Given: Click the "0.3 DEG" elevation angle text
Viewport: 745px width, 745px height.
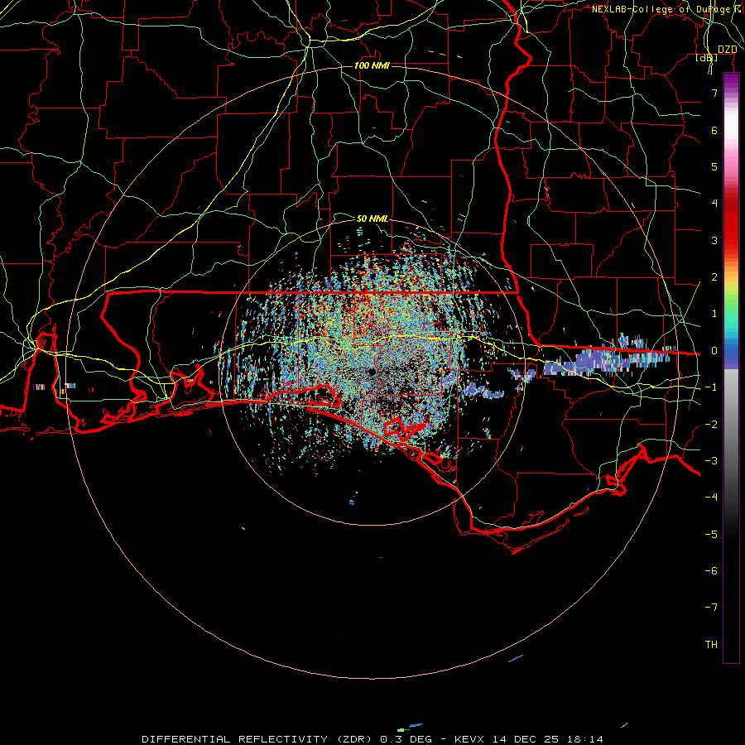Looking at the screenshot, I should pyautogui.click(x=406, y=739).
